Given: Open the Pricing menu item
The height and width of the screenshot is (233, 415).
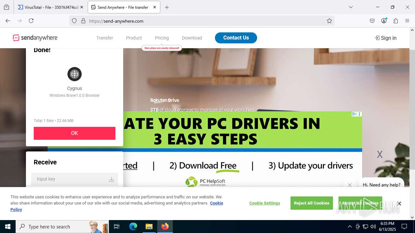Looking at the screenshot, I should tap(162, 38).
